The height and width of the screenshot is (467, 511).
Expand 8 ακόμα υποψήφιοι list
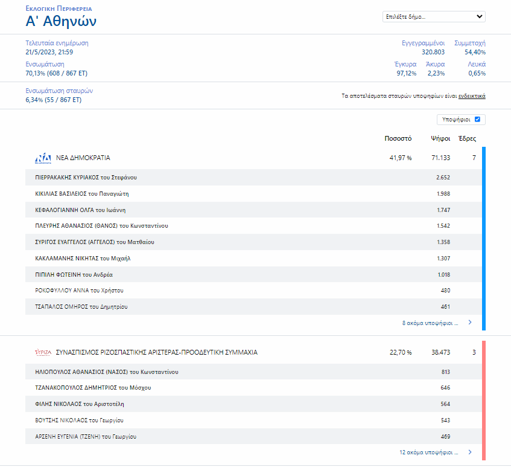[430, 323]
